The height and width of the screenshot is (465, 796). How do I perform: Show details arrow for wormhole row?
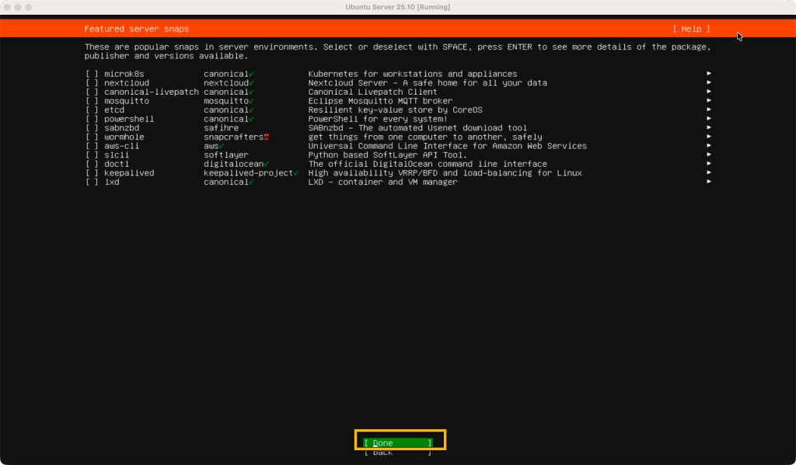(x=709, y=137)
